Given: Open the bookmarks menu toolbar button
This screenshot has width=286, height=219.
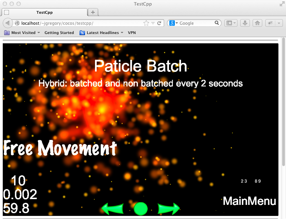Looking at the screenshot, I should click(x=231, y=23).
